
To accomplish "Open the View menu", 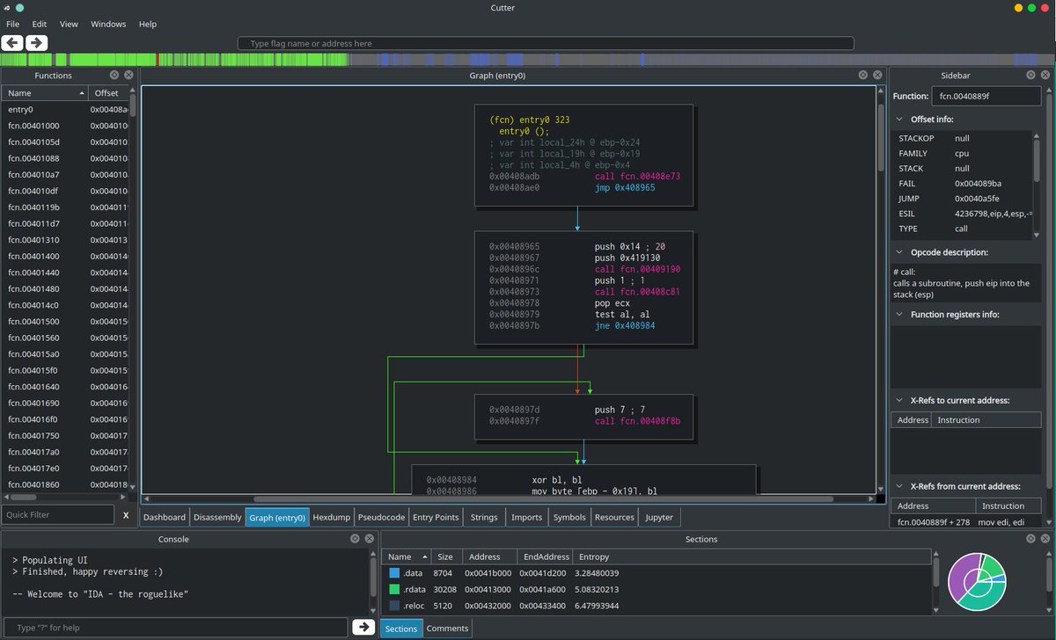I will point(69,24).
